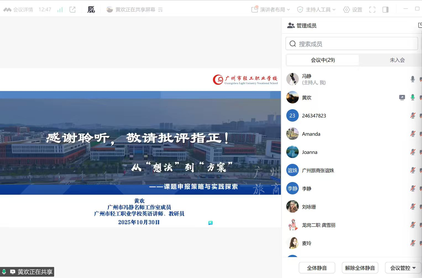Select the 会议中(29) tab
The height and width of the screenshot is (278, 422).
click(x=323, y=60)
